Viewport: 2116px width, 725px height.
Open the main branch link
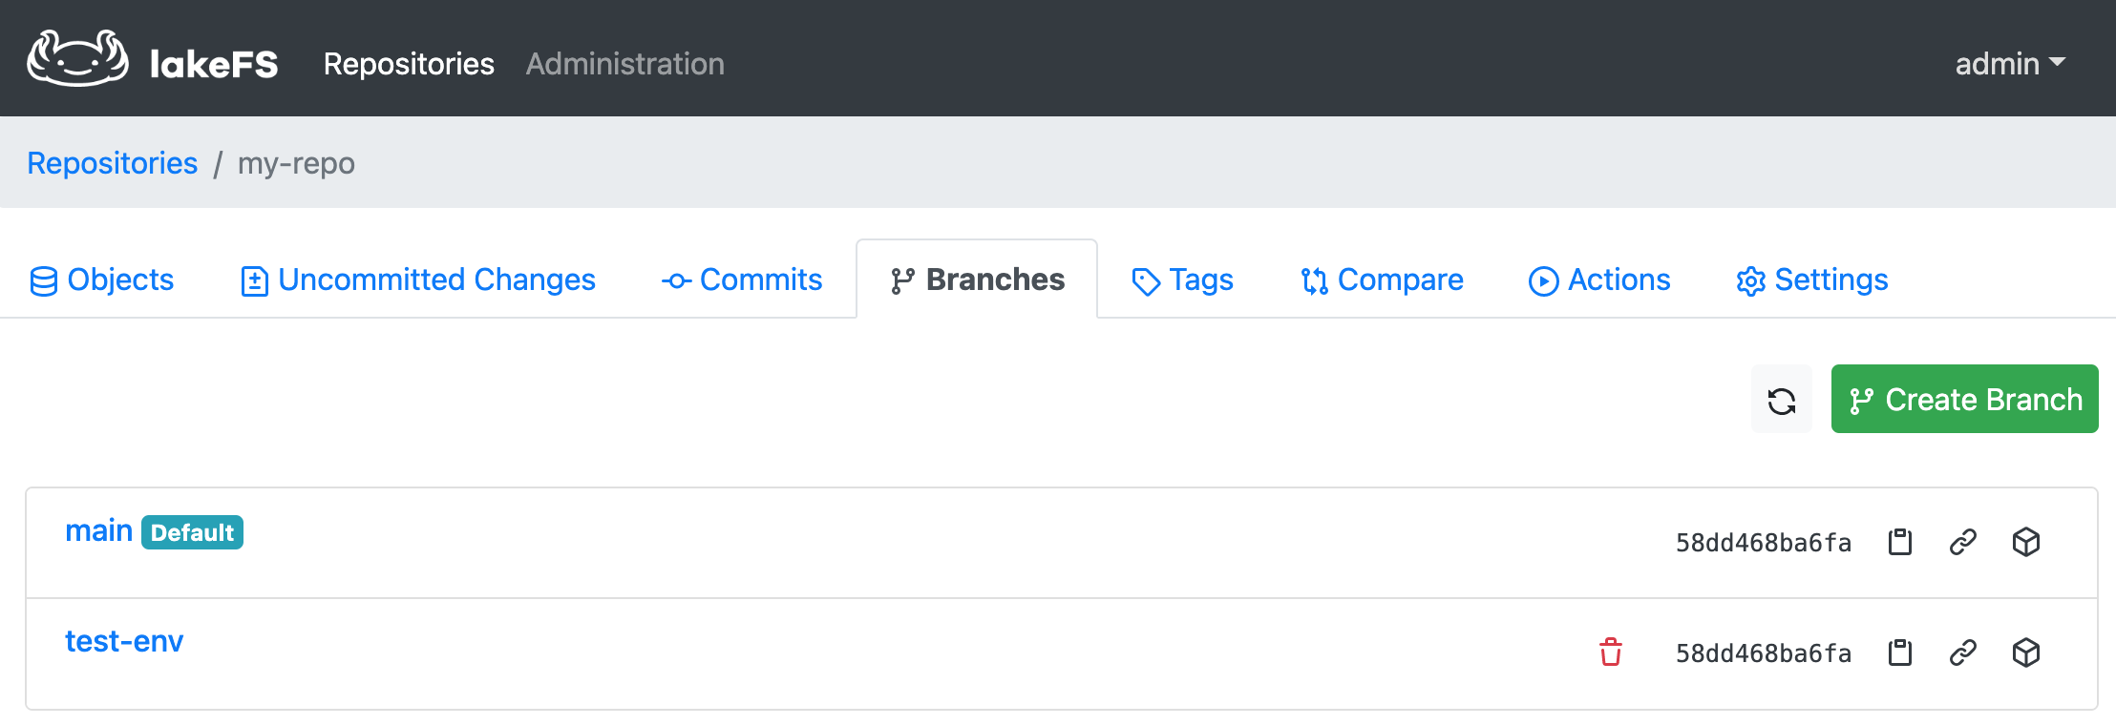click(x=98, y=531)
